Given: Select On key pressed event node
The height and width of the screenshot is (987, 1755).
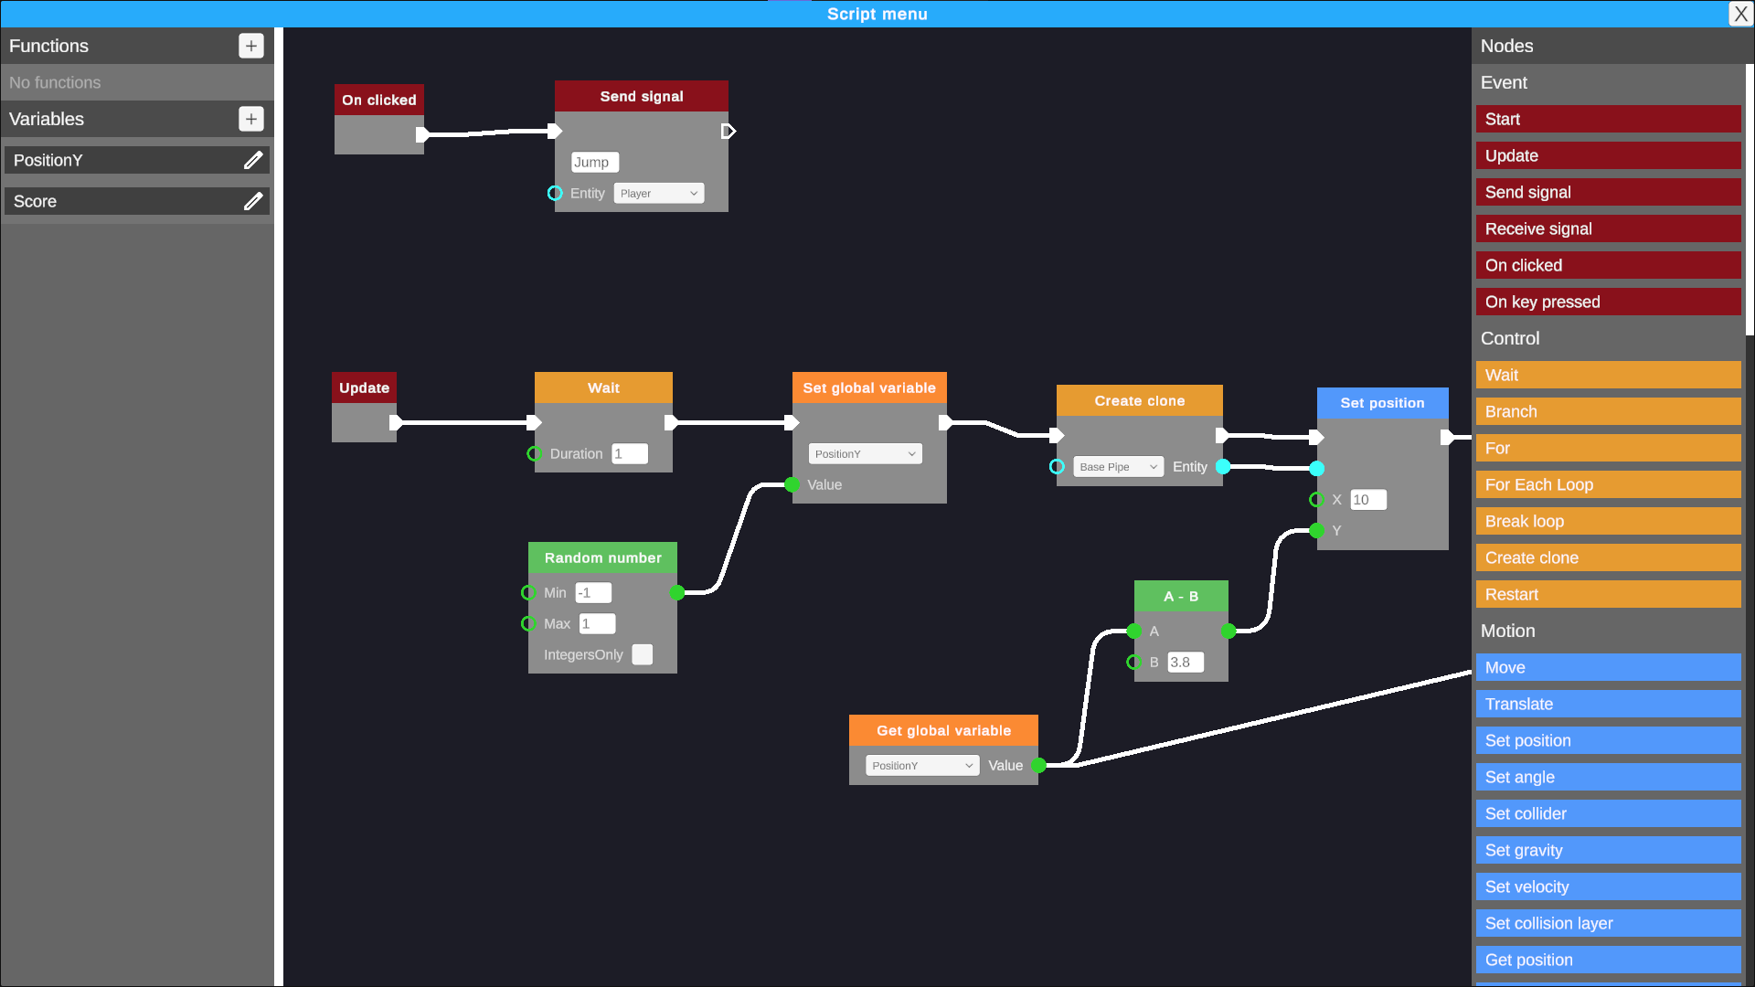Looking at the screenshot, I should (x=1608, y=302).
